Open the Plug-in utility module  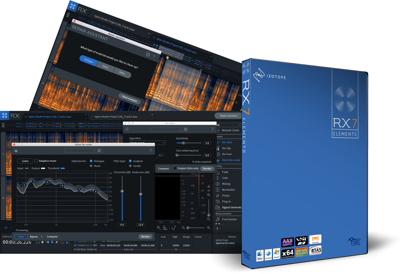click(226, 202)
